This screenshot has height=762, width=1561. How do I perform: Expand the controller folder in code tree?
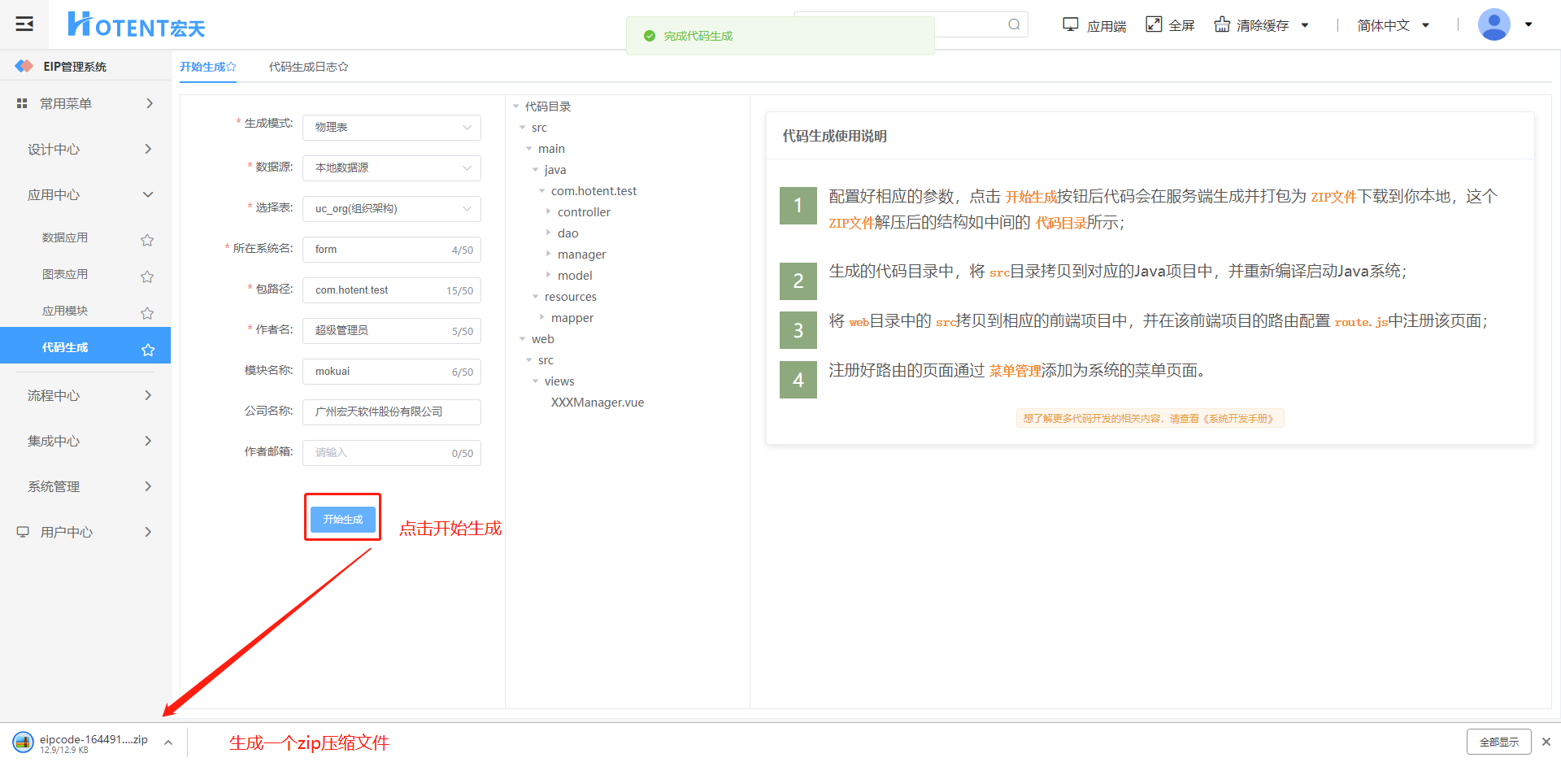548,211
